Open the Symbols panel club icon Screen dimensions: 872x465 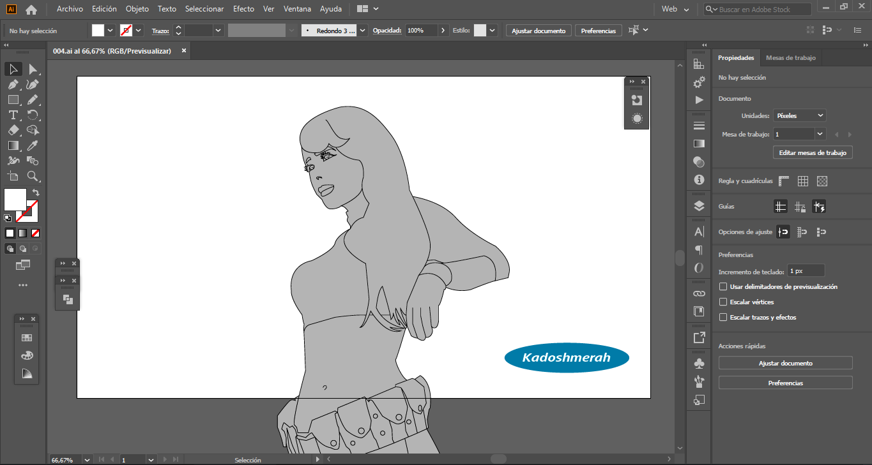pos(699,363)
